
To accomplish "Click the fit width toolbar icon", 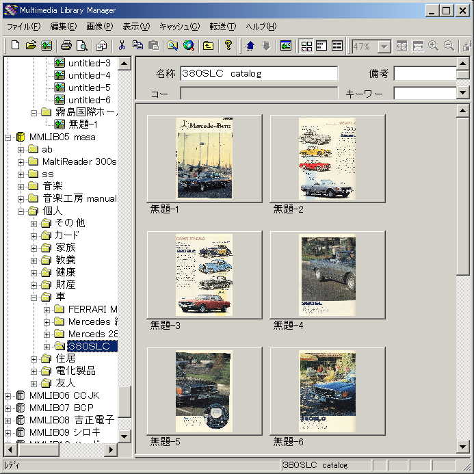I will 418,46.
